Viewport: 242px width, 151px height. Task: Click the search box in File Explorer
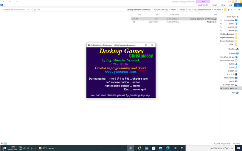(x=16, y=9)
